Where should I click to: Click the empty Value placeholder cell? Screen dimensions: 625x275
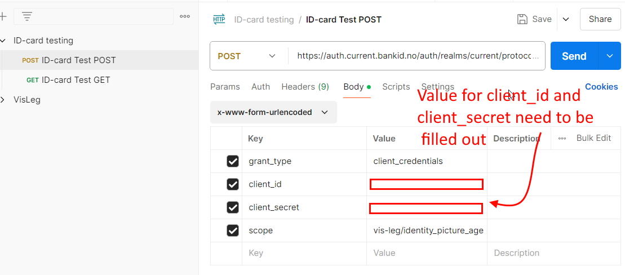pyautogui.click(x=427, y=253)
